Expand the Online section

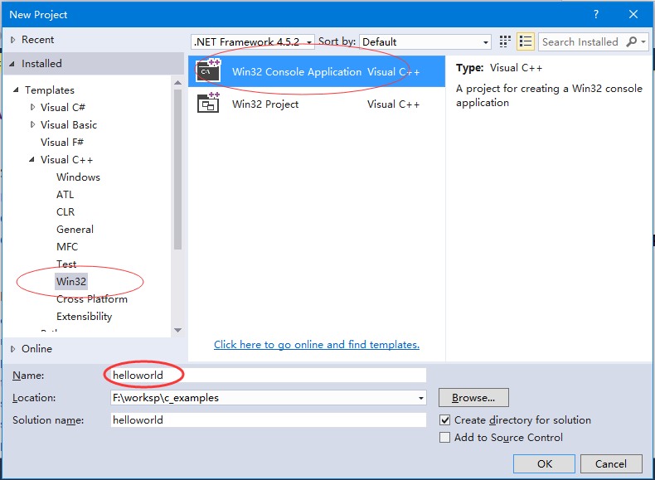click(x=13, y=349)
